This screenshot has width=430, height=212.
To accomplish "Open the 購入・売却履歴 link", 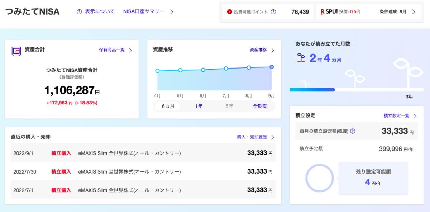I will 252,137.
